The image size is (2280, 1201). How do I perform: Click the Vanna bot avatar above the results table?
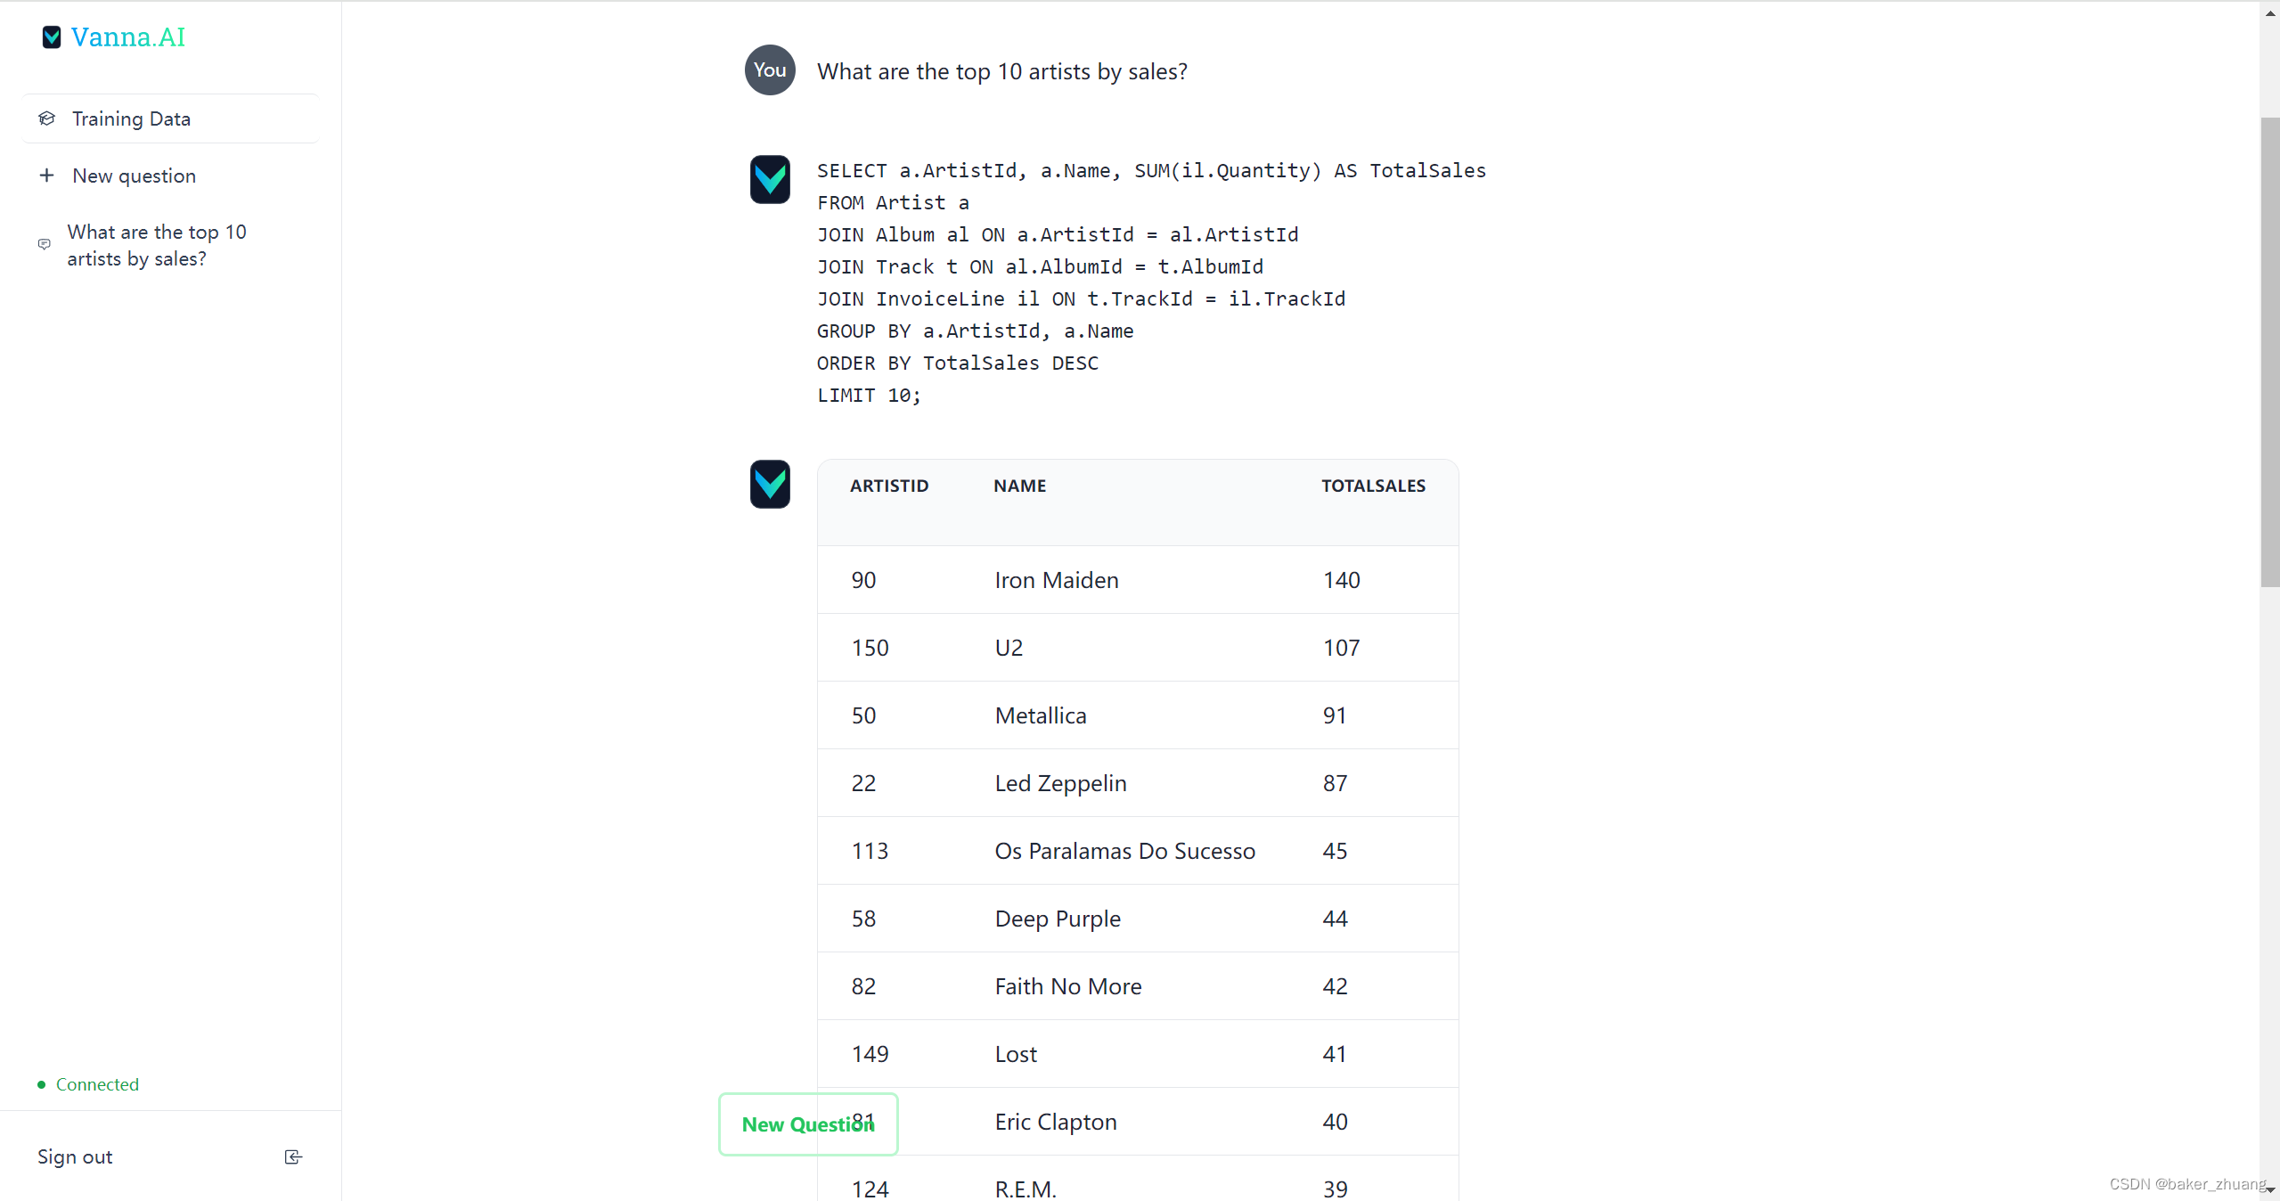pyautogui.click(x=770, y=484)
